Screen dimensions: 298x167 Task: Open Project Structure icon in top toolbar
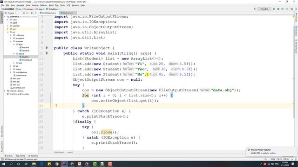point(292,9)
